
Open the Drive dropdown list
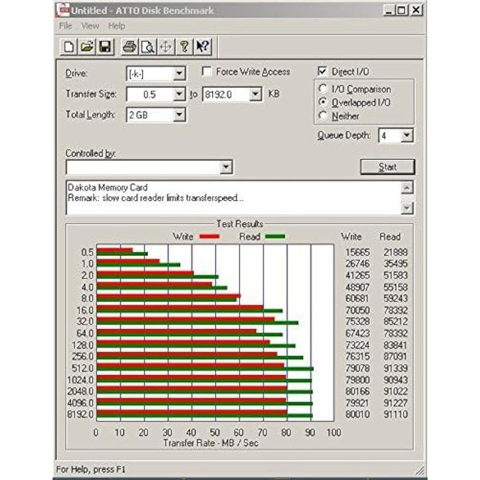tap(179, 74)
